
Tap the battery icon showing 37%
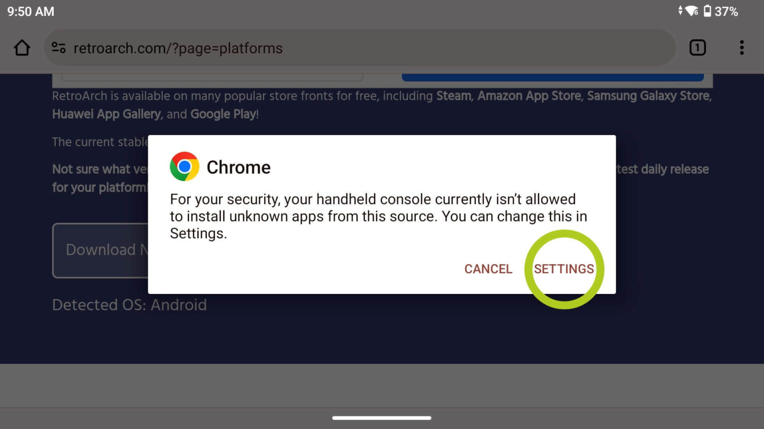pyautogui.click(x=708, y=11)
